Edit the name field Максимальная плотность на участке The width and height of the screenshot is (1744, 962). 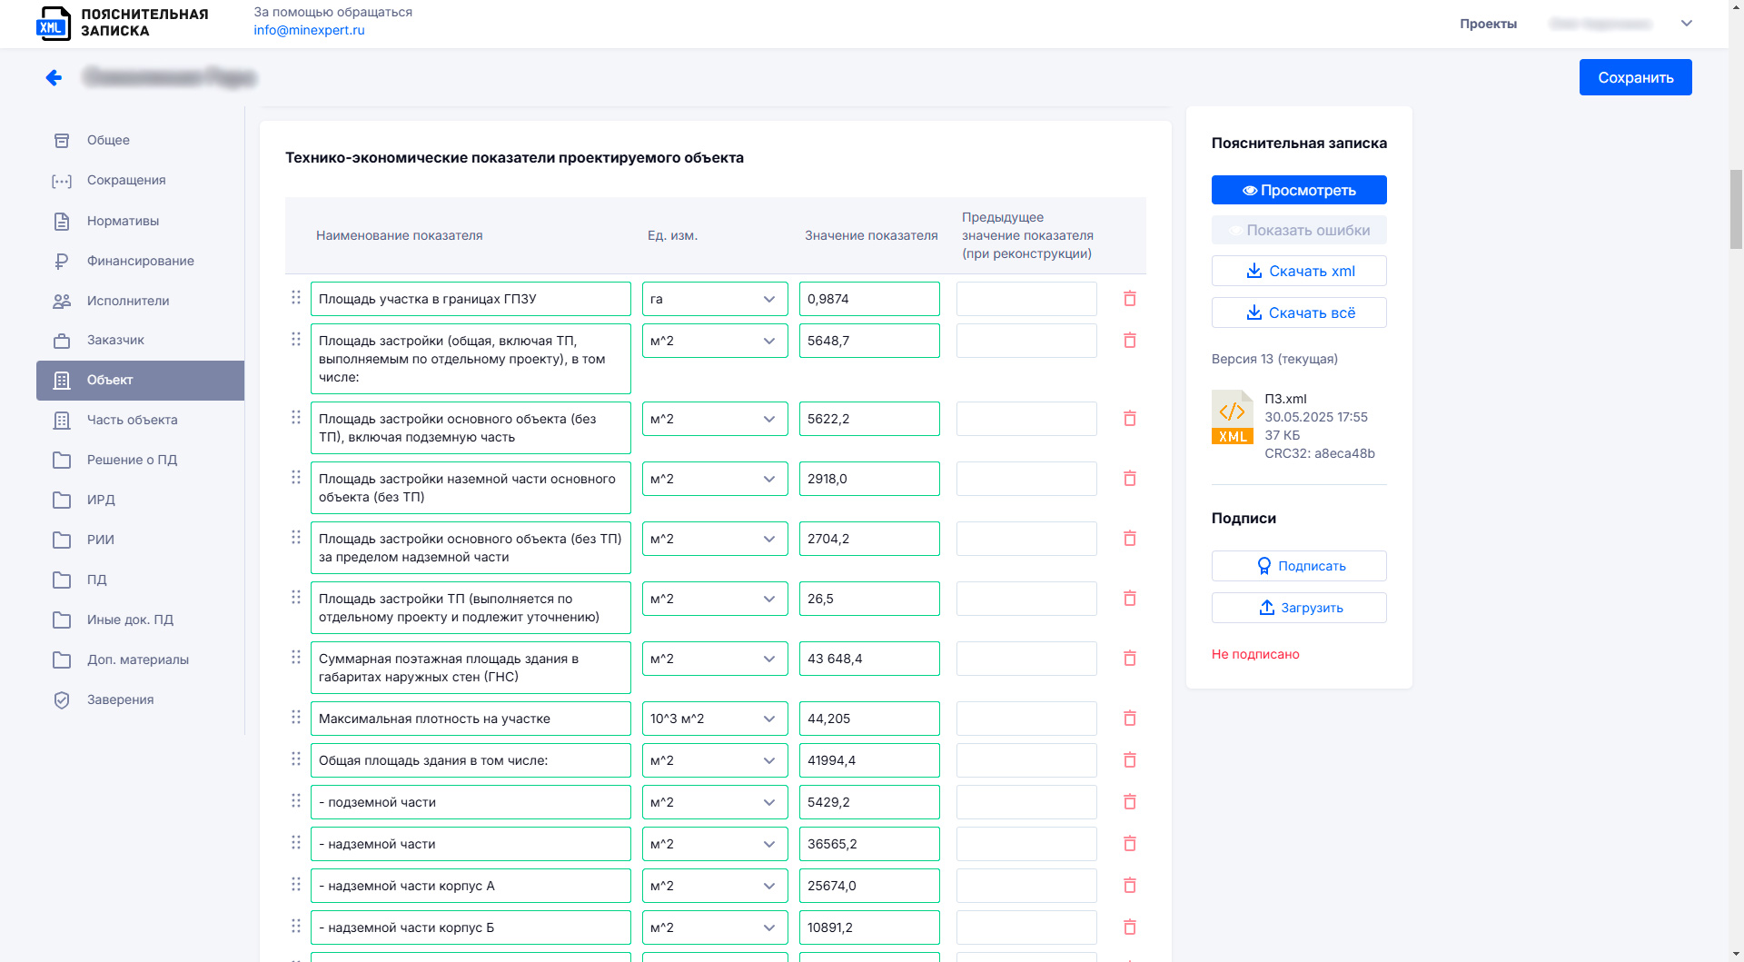pos(471,719)
